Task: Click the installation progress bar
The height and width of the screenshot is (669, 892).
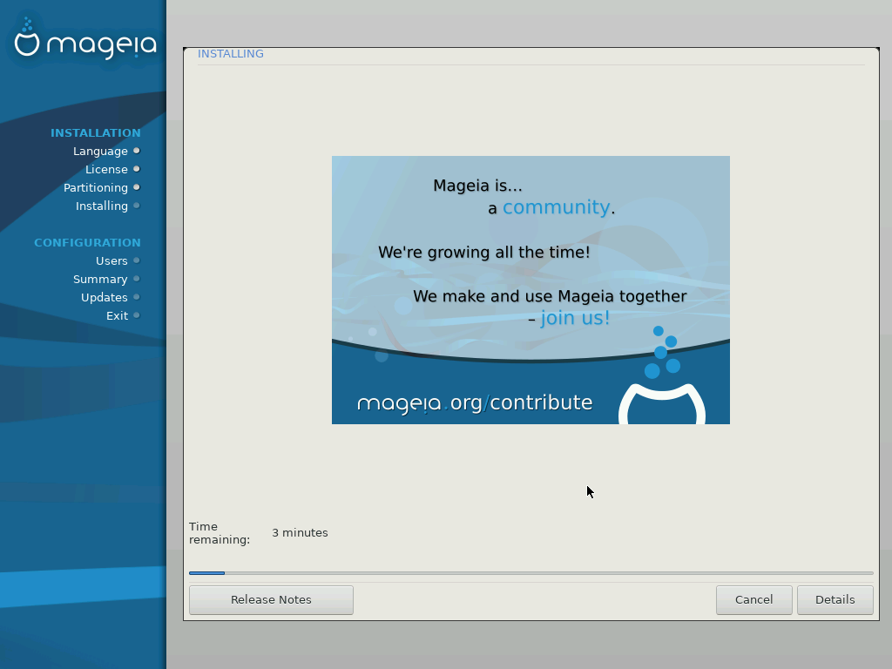Action: [530, 573]
